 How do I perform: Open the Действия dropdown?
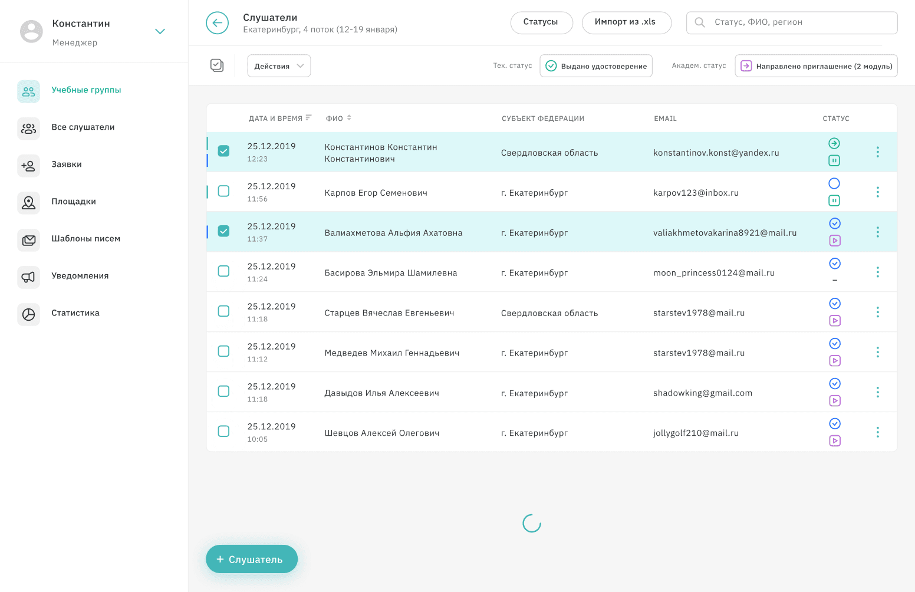[x=279, y=66]
